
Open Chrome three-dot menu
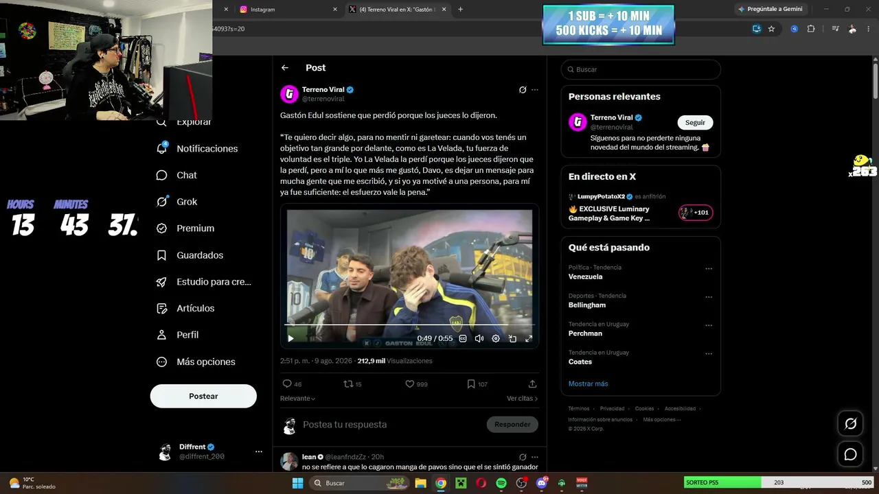(869, 29)
